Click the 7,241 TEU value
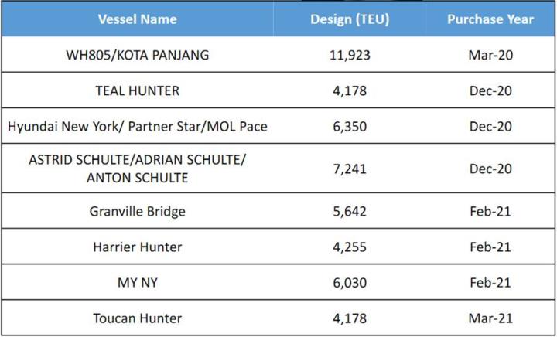 [x=350, y=168]
